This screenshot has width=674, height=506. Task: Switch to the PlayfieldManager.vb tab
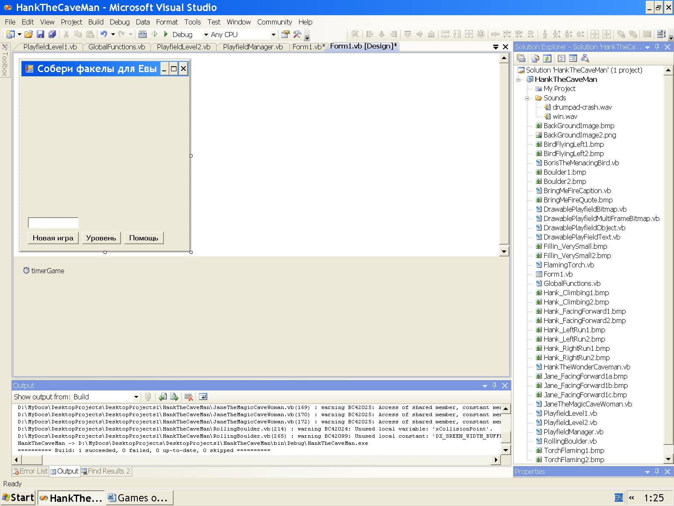(253, 47)
